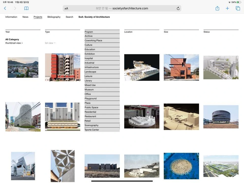The height and width of the screenshot is (183, 244).
Task: Open the Safari bookmarks book icon
Action: coord(26,8)
